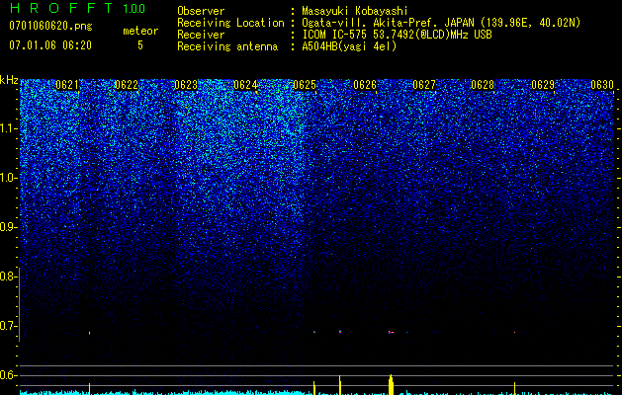This screenshot has width=622, height=395.
Task: Click the brightest meteor echo streak before 0627
Action: coord(391,332)
